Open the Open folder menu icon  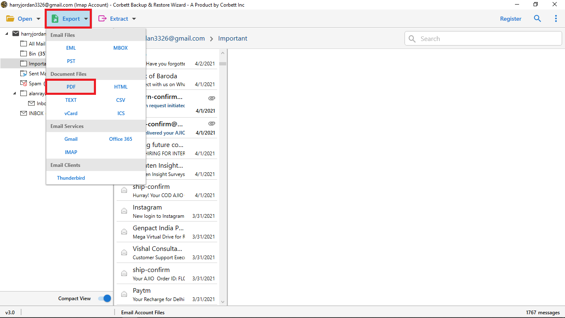[10, 19]
